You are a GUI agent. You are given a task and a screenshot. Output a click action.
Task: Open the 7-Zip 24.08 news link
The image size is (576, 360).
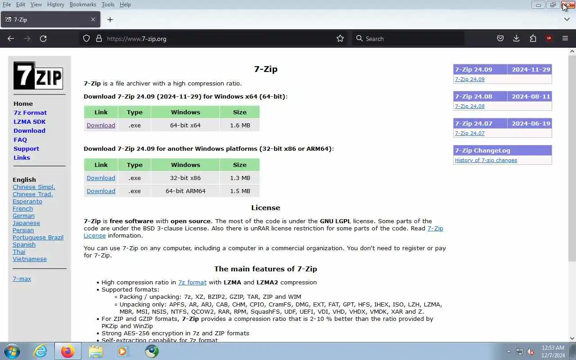coord(469,106)
